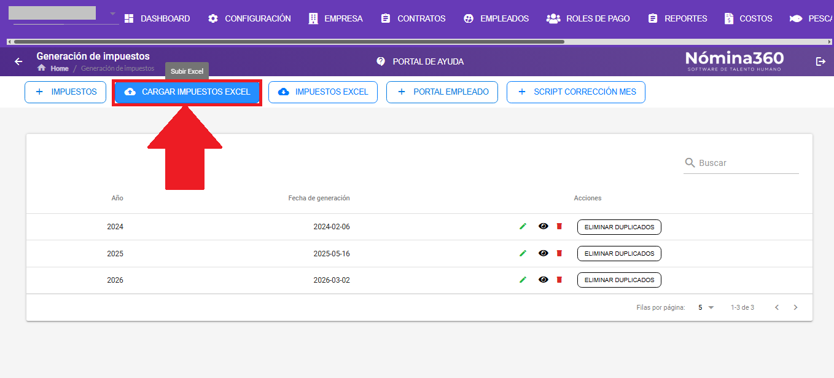
Task: Edit the 2024 record with the pencil
Action: point(523,226)
